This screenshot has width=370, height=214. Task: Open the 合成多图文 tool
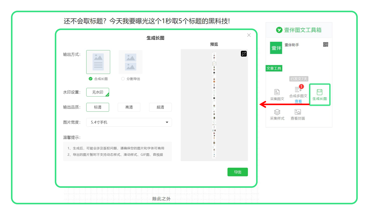click(298, 92)
